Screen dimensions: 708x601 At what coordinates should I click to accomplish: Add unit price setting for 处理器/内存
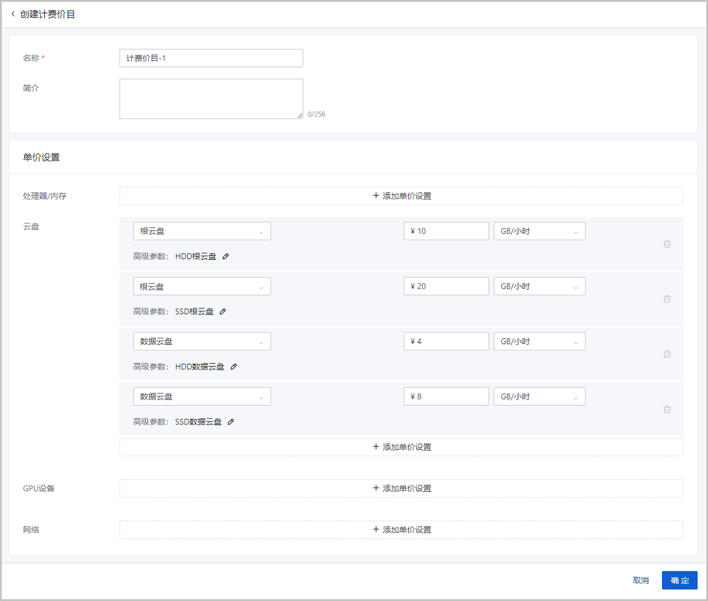pos(401,196)
